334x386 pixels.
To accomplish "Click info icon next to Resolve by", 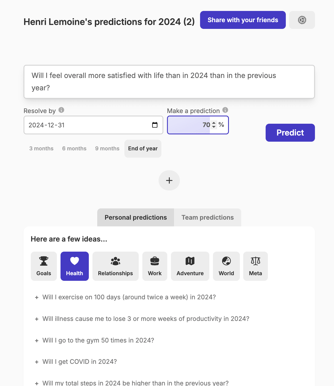I will coord(61,110).
